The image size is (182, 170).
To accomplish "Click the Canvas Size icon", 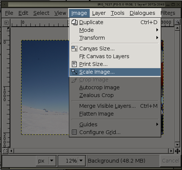I will [75, 49].
